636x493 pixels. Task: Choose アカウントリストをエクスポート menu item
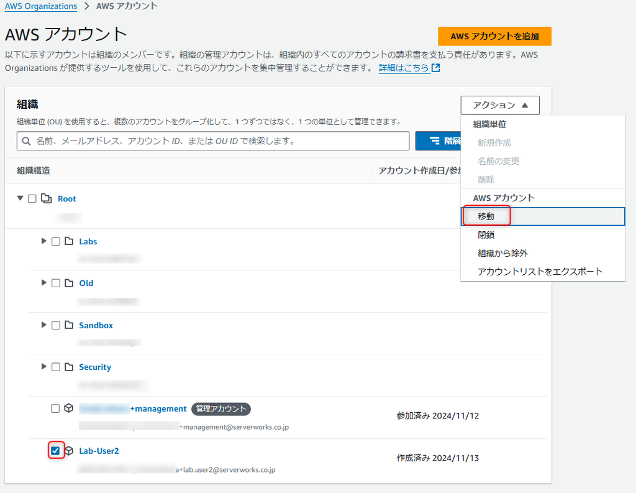(543, 271)
